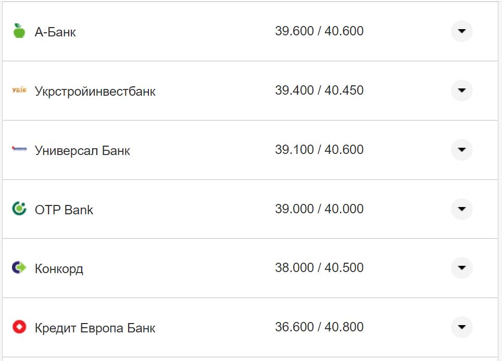Click the Универсал Банк logo icon
This screenshot has height=361, width=502.
[x=19, y=150]
